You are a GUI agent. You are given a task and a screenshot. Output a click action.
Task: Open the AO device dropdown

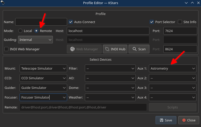pyautogui.click(x=110, y=78)
